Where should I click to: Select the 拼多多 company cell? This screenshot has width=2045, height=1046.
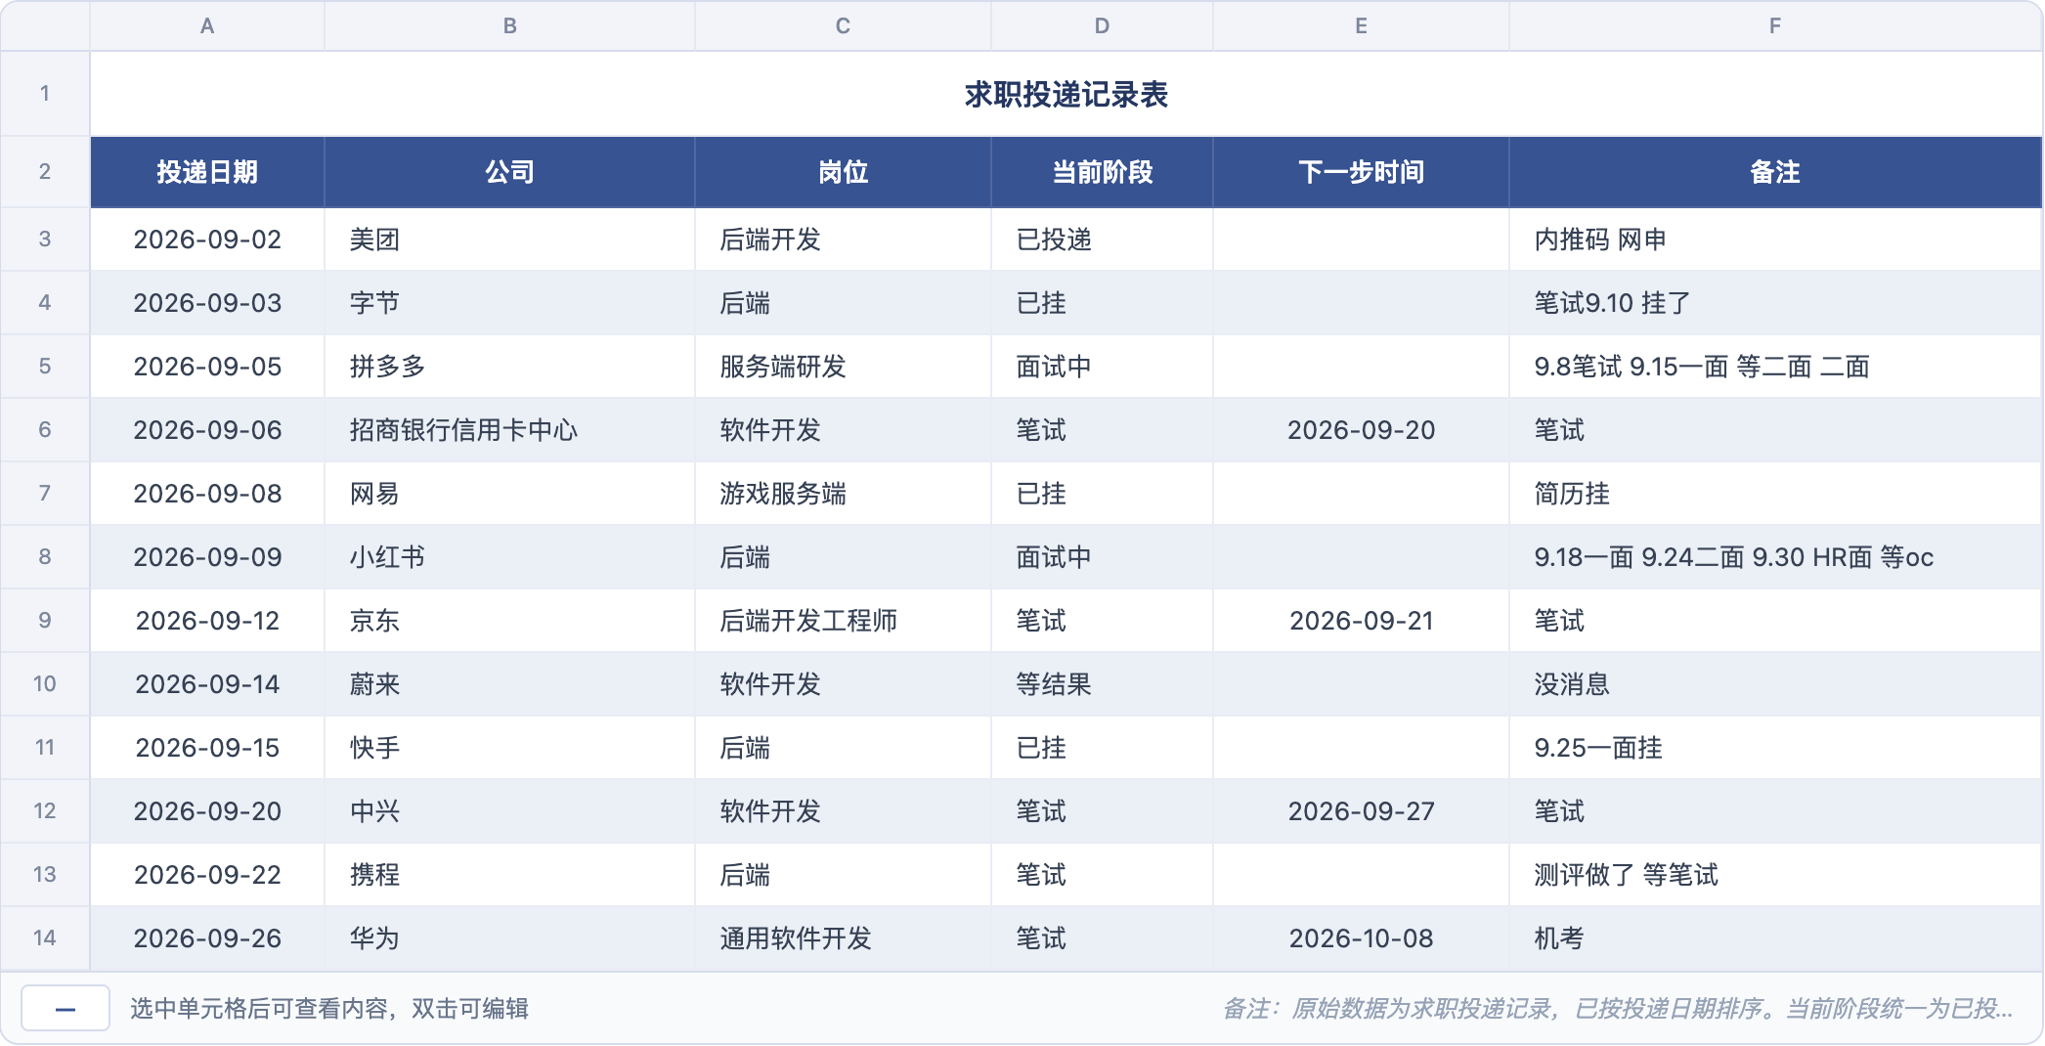tap(510, 367)
